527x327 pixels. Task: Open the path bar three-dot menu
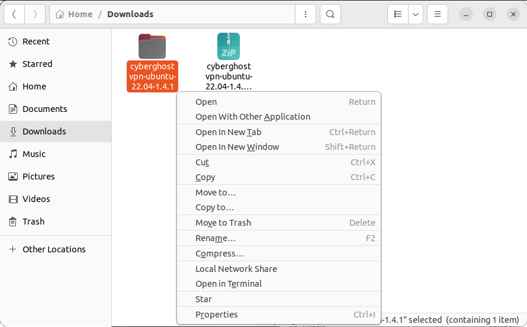305,14
